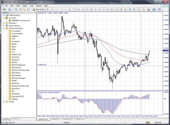The width and height of the screenshot is (170, 125).
Task: Select the crosshair tool
Action: (52, 9)
